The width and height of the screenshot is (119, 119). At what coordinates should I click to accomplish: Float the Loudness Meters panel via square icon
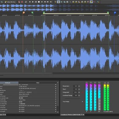[x=82, y=115]
